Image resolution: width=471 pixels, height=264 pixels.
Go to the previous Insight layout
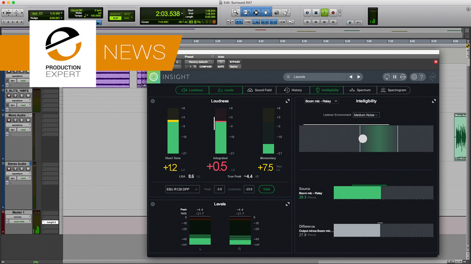coord(350,77)
